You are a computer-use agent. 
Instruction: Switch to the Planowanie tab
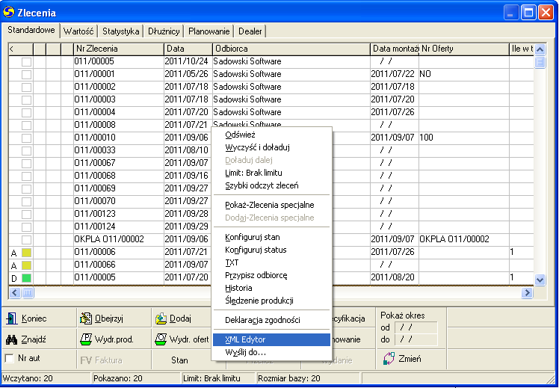click(x=209, y=31)
